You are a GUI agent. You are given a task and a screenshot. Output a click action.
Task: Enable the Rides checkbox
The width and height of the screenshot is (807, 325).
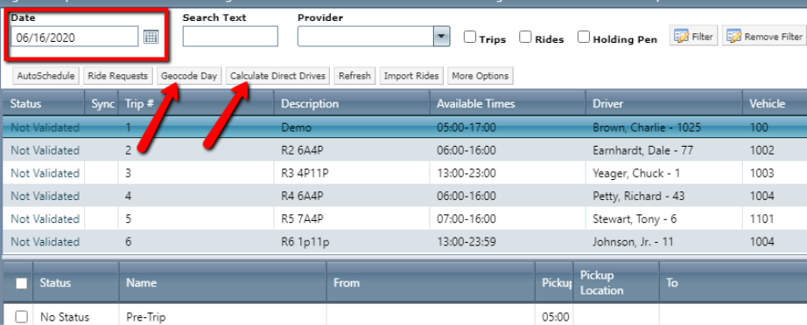click(x=525, y=38)
